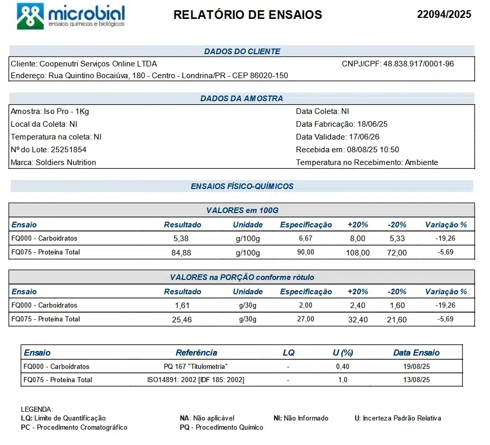Click protein result 84,88 in 100G table

(x=182, y=252)
